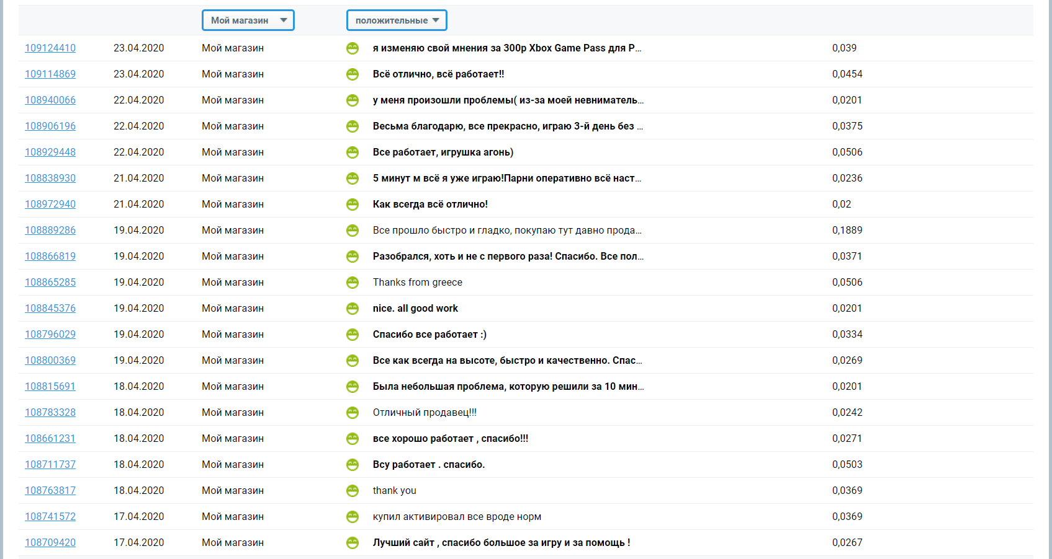Viewport: 1052px width, 559px height.
Task: Open order link 108940066
Action: (50, 100)
